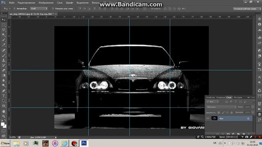Open the tool preset picker arrow
The image size is (262, 147).
click(x=10, y=9)
